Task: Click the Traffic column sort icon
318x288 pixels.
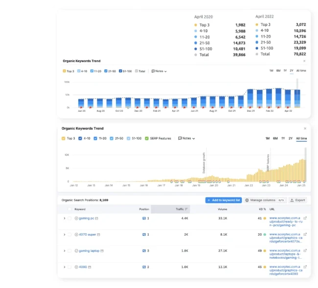Action: (186, 209)
